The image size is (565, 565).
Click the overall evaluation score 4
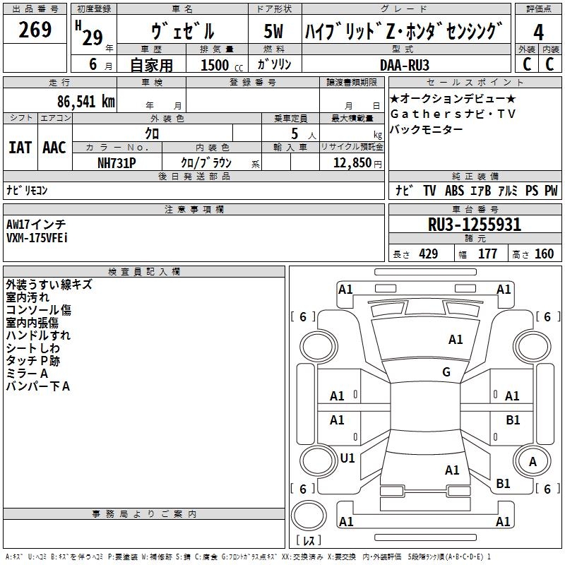(x=538, y=32)
